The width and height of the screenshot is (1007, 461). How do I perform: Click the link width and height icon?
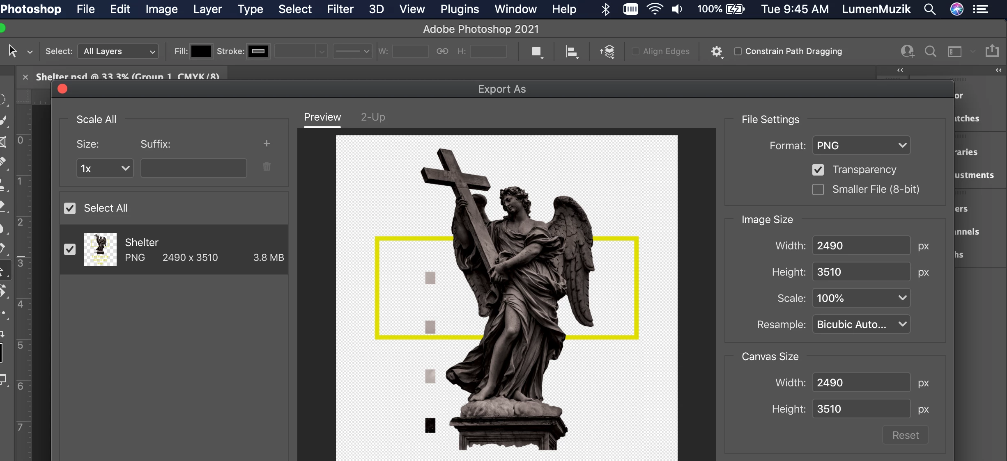pyautogui.click(x=442, y=51)
